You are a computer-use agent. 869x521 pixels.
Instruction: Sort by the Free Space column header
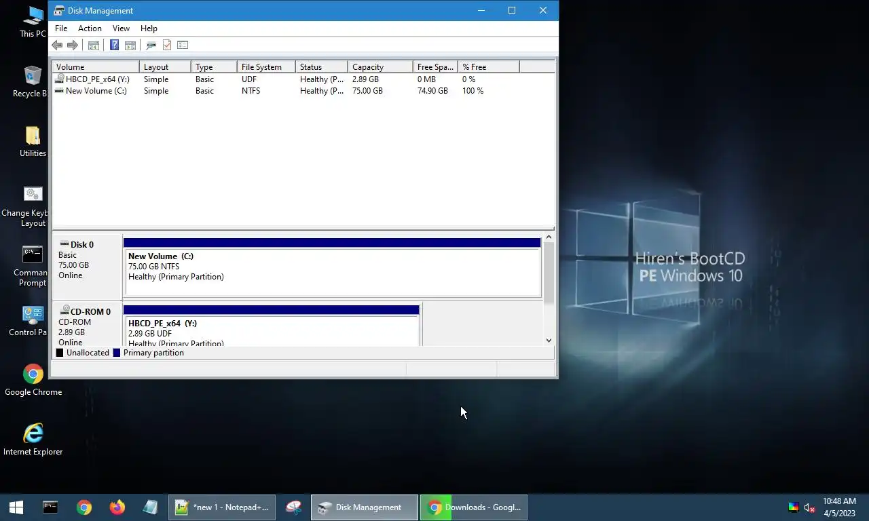(x=435, y=66)
